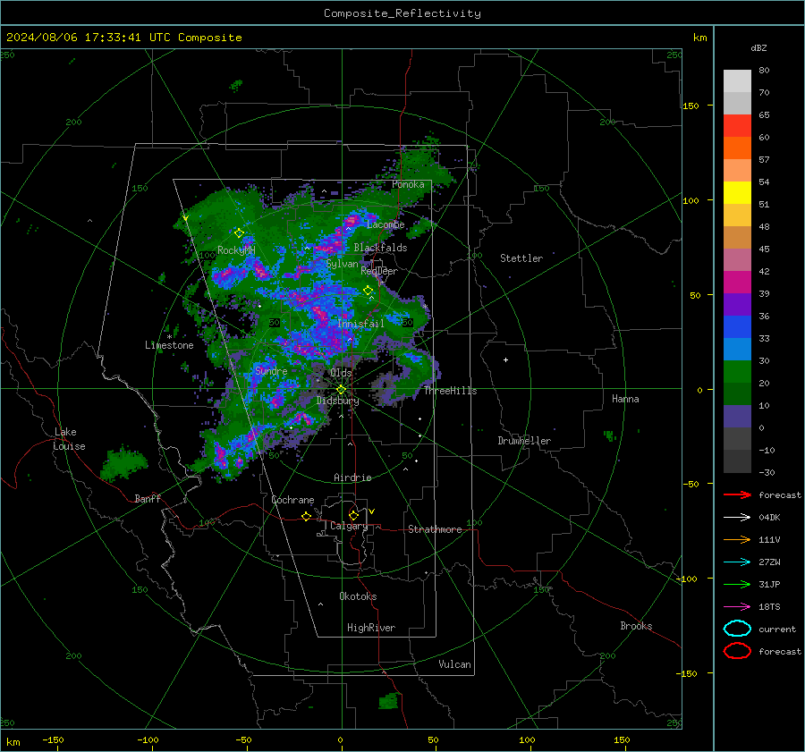Screen dimensions: 805x752
Task: Click the ThreeHills label
Action: coord(450,391)
